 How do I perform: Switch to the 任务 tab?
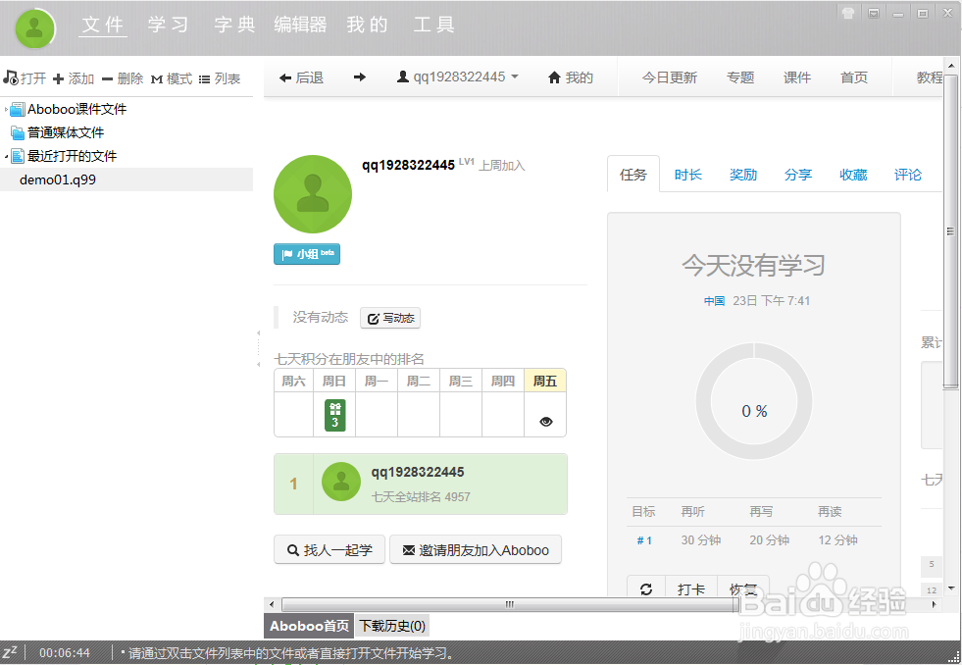click(x=633, y=175)
